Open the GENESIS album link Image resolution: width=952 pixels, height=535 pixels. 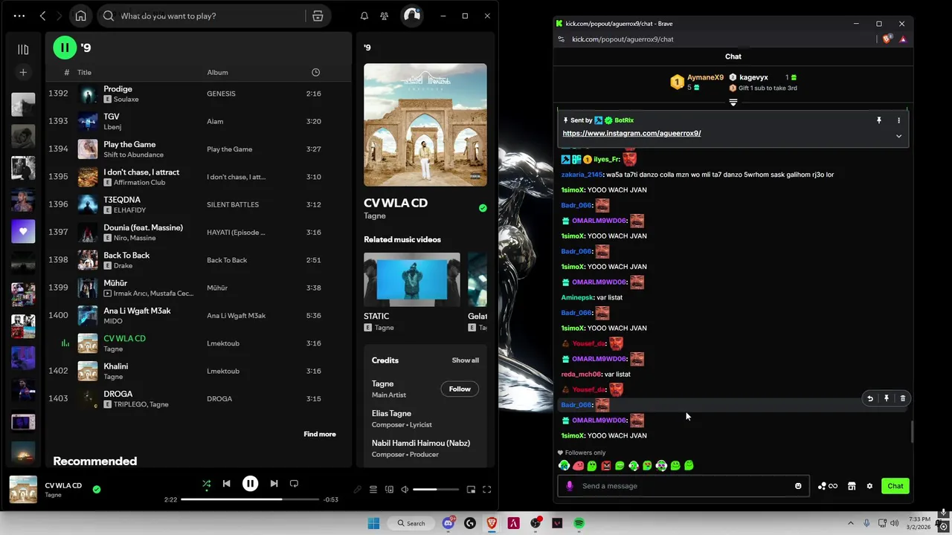[x=221, y=94]
